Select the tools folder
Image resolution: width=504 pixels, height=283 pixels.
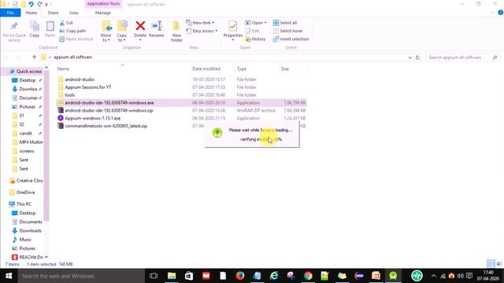click(70, 95)
